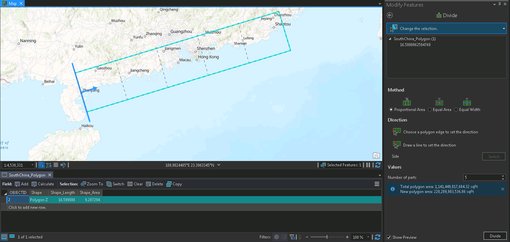Close the SouthChina_Polygon table tab

(49, 175)
